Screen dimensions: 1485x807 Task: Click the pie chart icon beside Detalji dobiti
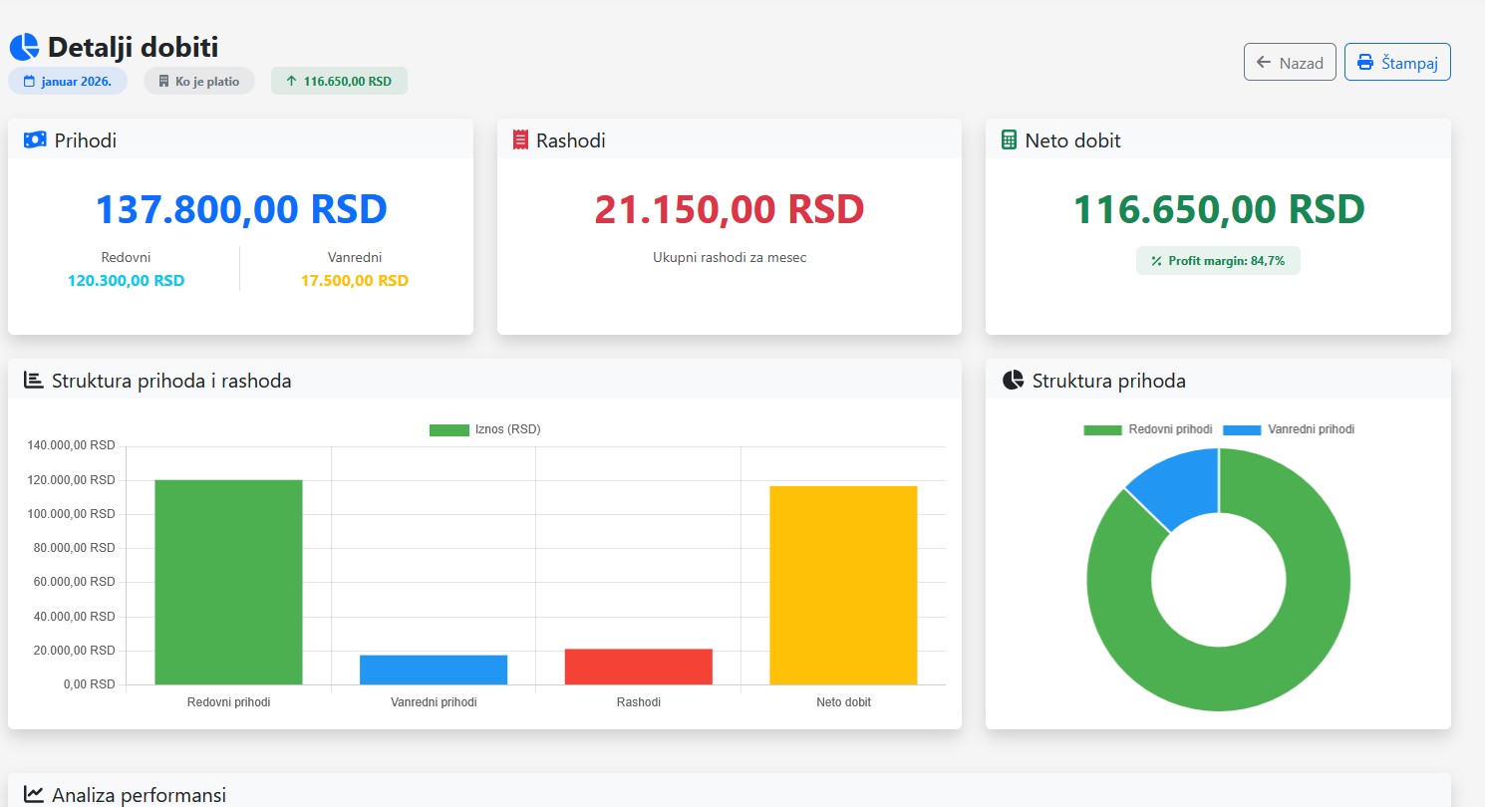click(24, 47)
